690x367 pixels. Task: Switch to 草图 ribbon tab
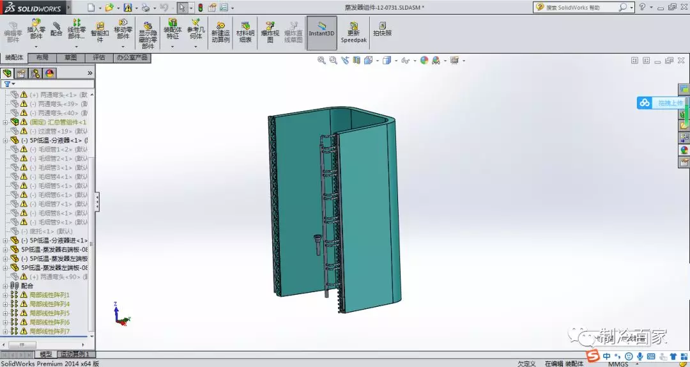coord(70,58)
